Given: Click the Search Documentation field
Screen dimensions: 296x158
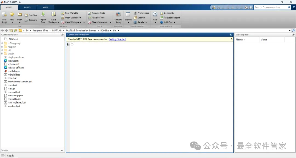Looking at the screenshot, I should pyautogui.click(x=270, y=7).
